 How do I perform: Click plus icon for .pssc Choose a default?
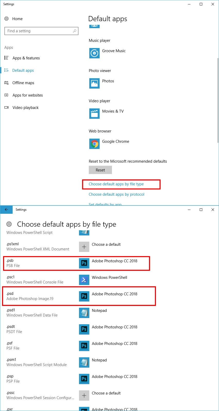(x=84, y=395)
